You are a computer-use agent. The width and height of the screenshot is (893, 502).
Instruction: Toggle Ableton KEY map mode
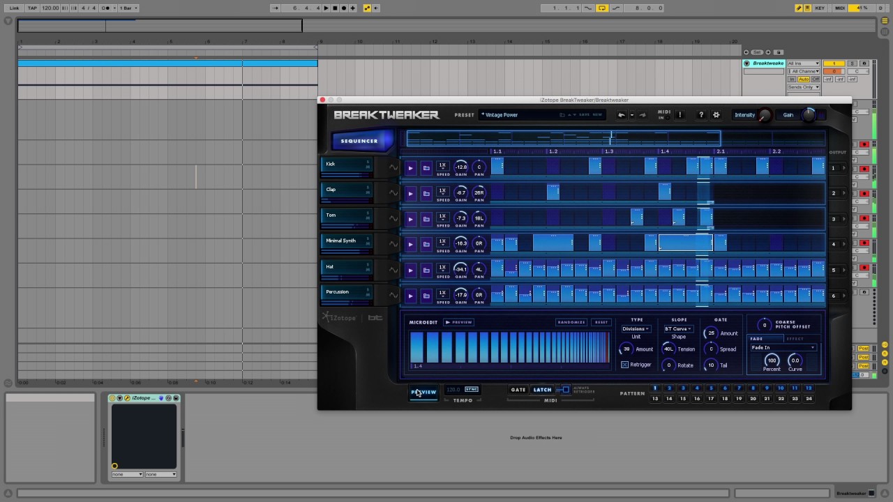click(820, 8)
